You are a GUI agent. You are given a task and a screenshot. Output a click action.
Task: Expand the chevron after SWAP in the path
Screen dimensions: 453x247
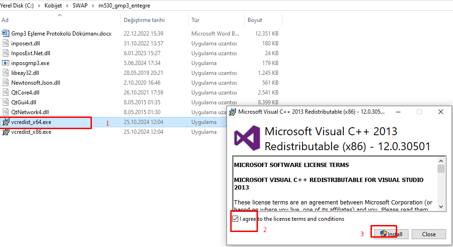click(93, 6)
